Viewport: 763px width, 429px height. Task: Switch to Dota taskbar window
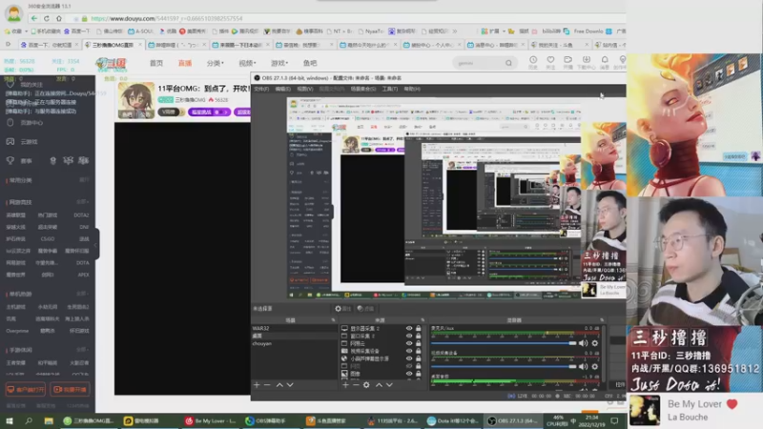click(x=454, y=420)
